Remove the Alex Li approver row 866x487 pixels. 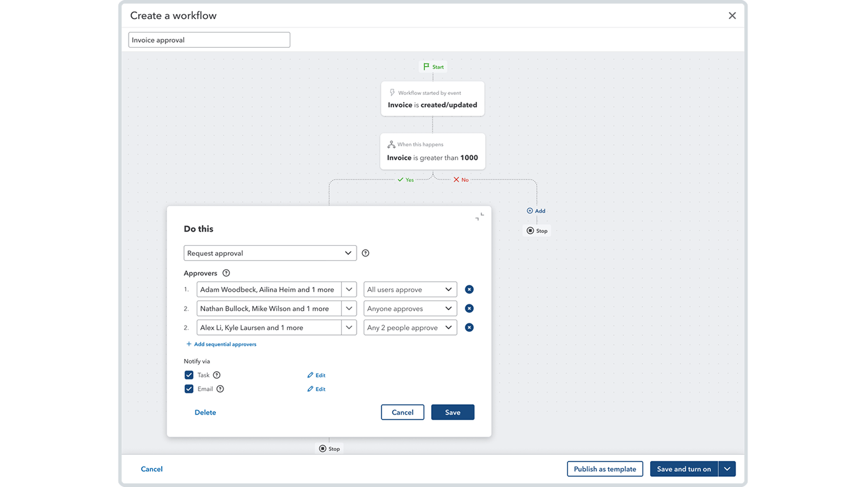coord(469,328)
